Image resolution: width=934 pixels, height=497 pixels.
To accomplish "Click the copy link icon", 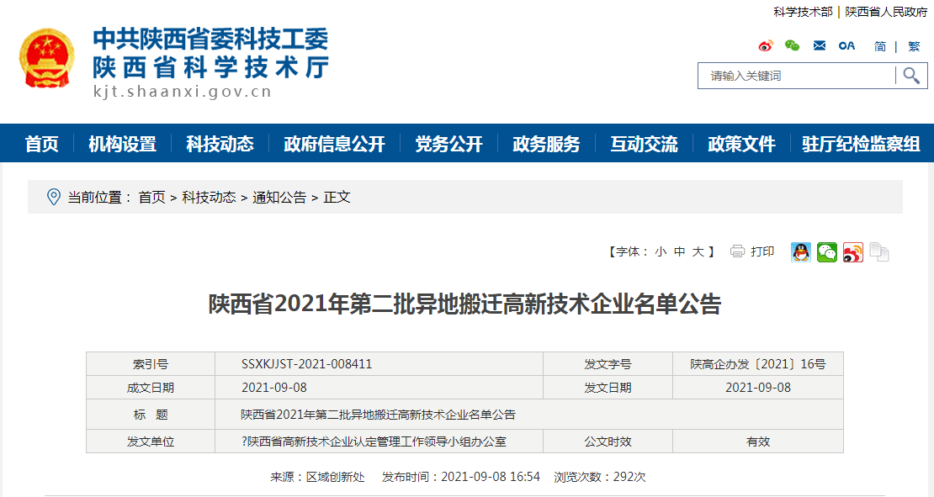I will pyautogui.click(x=879, y=252).
